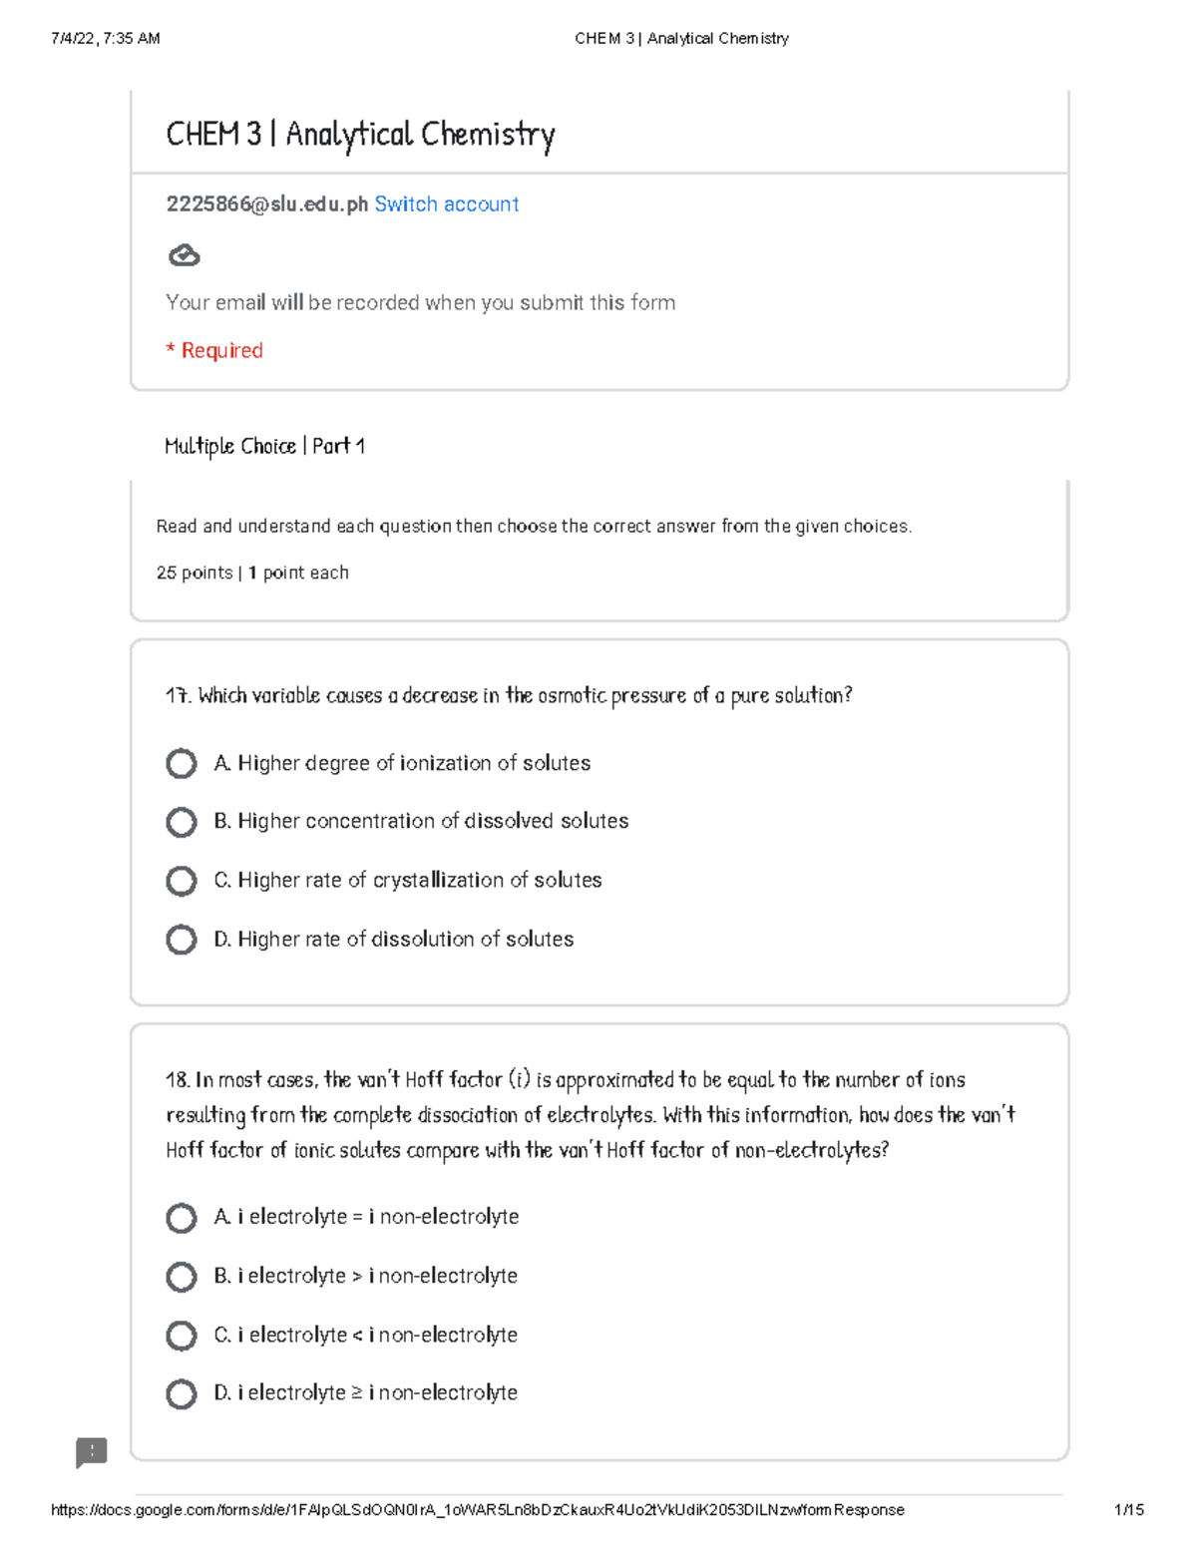Pick C. i electrolyte < i non-electrolyte
This screenshot has height=1549, width=1197.
182,1336
